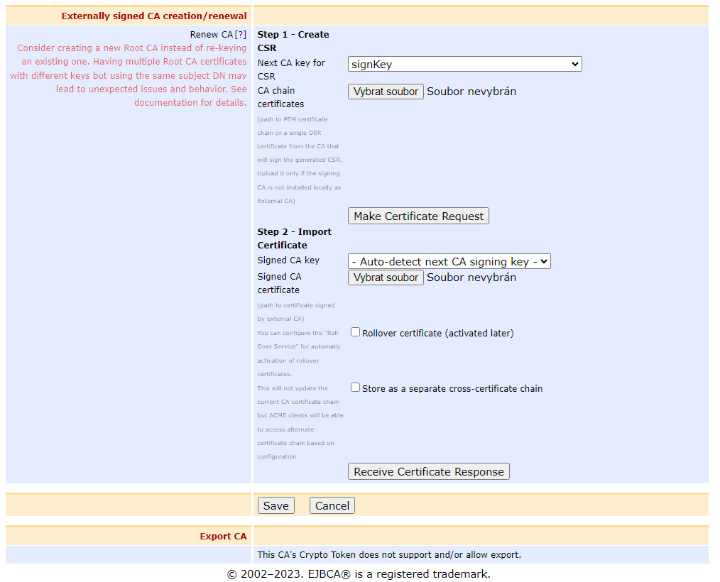This screenshot has width=720, height=582.
Task: Choose a file for Signed CA certificate
Action: pyautogui.click(x=386, y=278)
